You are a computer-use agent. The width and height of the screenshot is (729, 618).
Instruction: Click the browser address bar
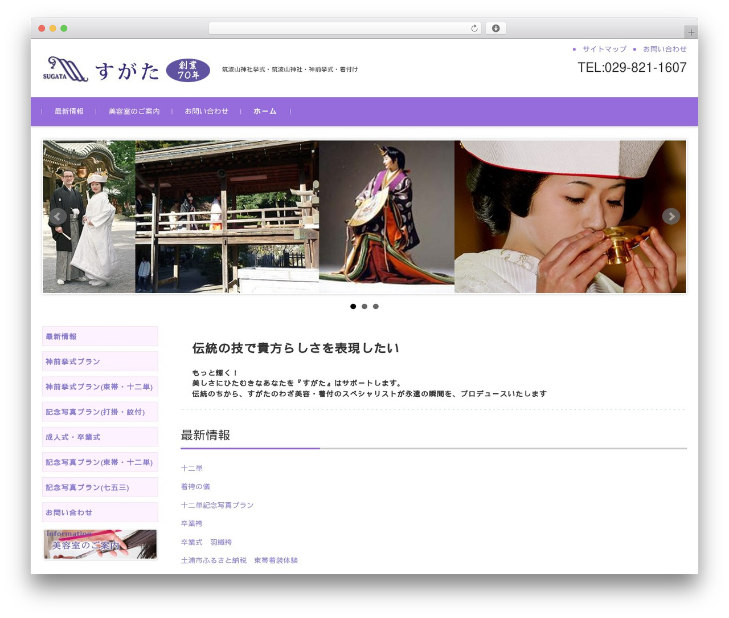pyautogui.click(x=345, y=29)
